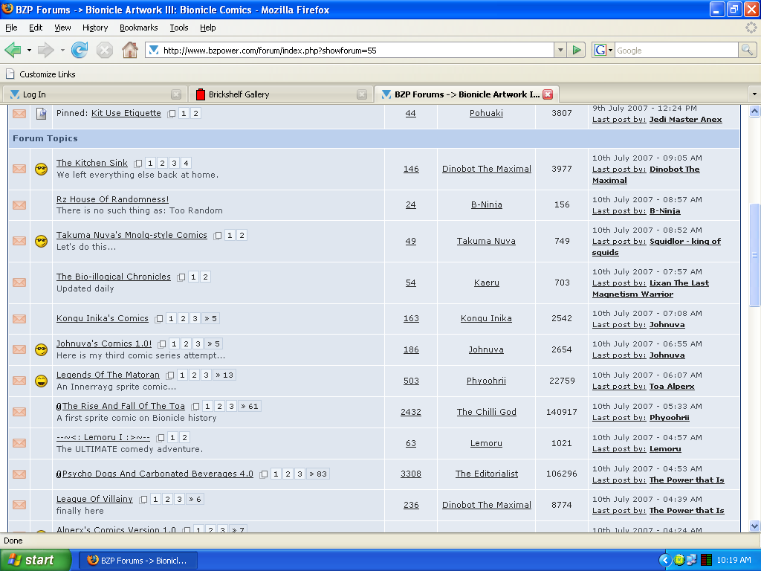This screenshot has height=571, width=761.
Task: Click the address bar URL field
Action: pos(357,50)
